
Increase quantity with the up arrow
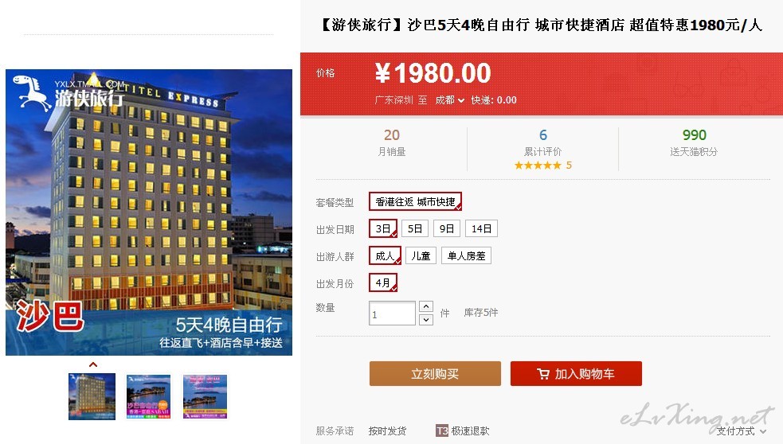coord(426,306)
